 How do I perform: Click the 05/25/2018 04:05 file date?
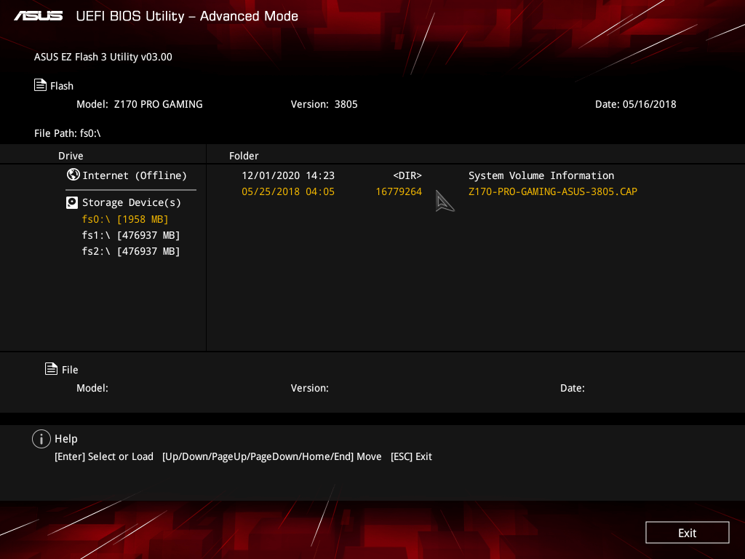pyautogui.click(x=287, y=191)
